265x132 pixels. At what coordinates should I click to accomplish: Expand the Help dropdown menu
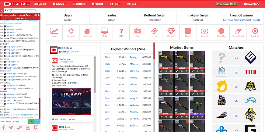coord(133,4)
